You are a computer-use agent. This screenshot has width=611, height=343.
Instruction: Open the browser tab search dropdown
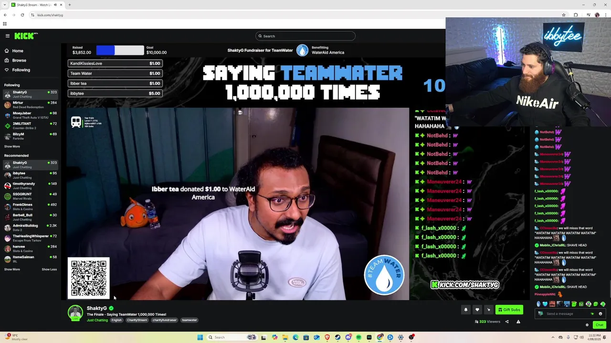click(x=5, y=5)
